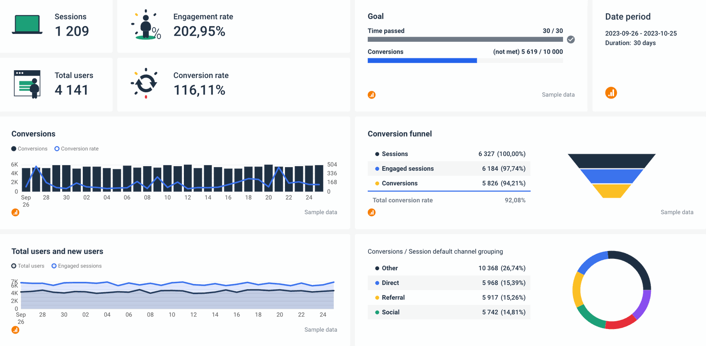Open Sample data link in Goal widget

(x=558, y=95)
